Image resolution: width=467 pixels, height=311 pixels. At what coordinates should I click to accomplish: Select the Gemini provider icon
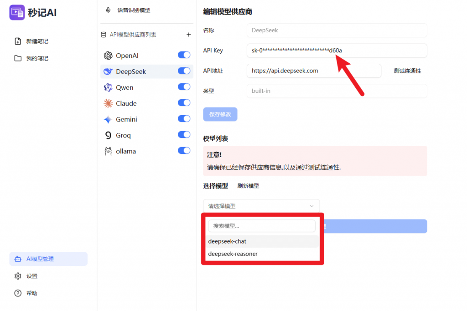108,119
